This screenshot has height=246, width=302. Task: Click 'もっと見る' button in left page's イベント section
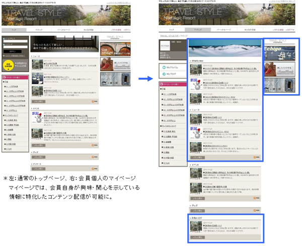point(39,145)
